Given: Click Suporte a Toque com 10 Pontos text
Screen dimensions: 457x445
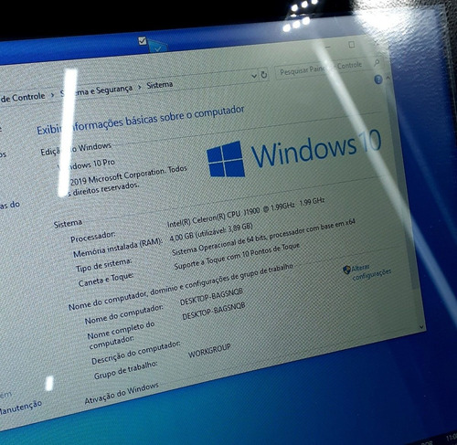Looking at the screenshot, I should (237, 257).
